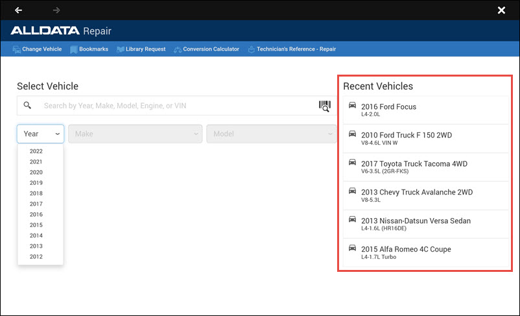Click the Make dropdown chevron

(196, 134)
